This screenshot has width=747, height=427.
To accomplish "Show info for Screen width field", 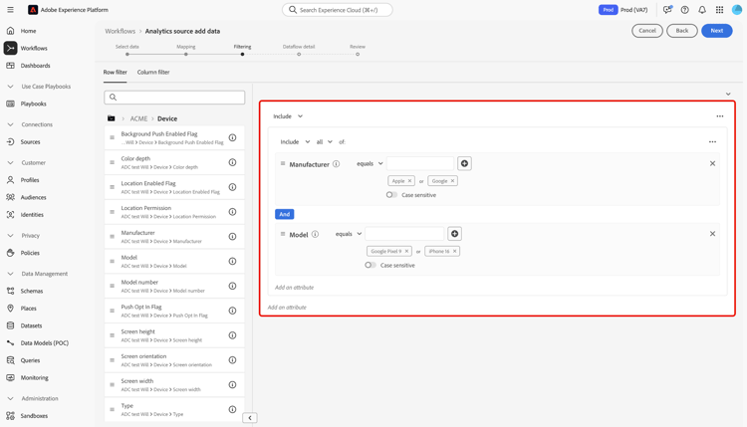I will (232, 384).
